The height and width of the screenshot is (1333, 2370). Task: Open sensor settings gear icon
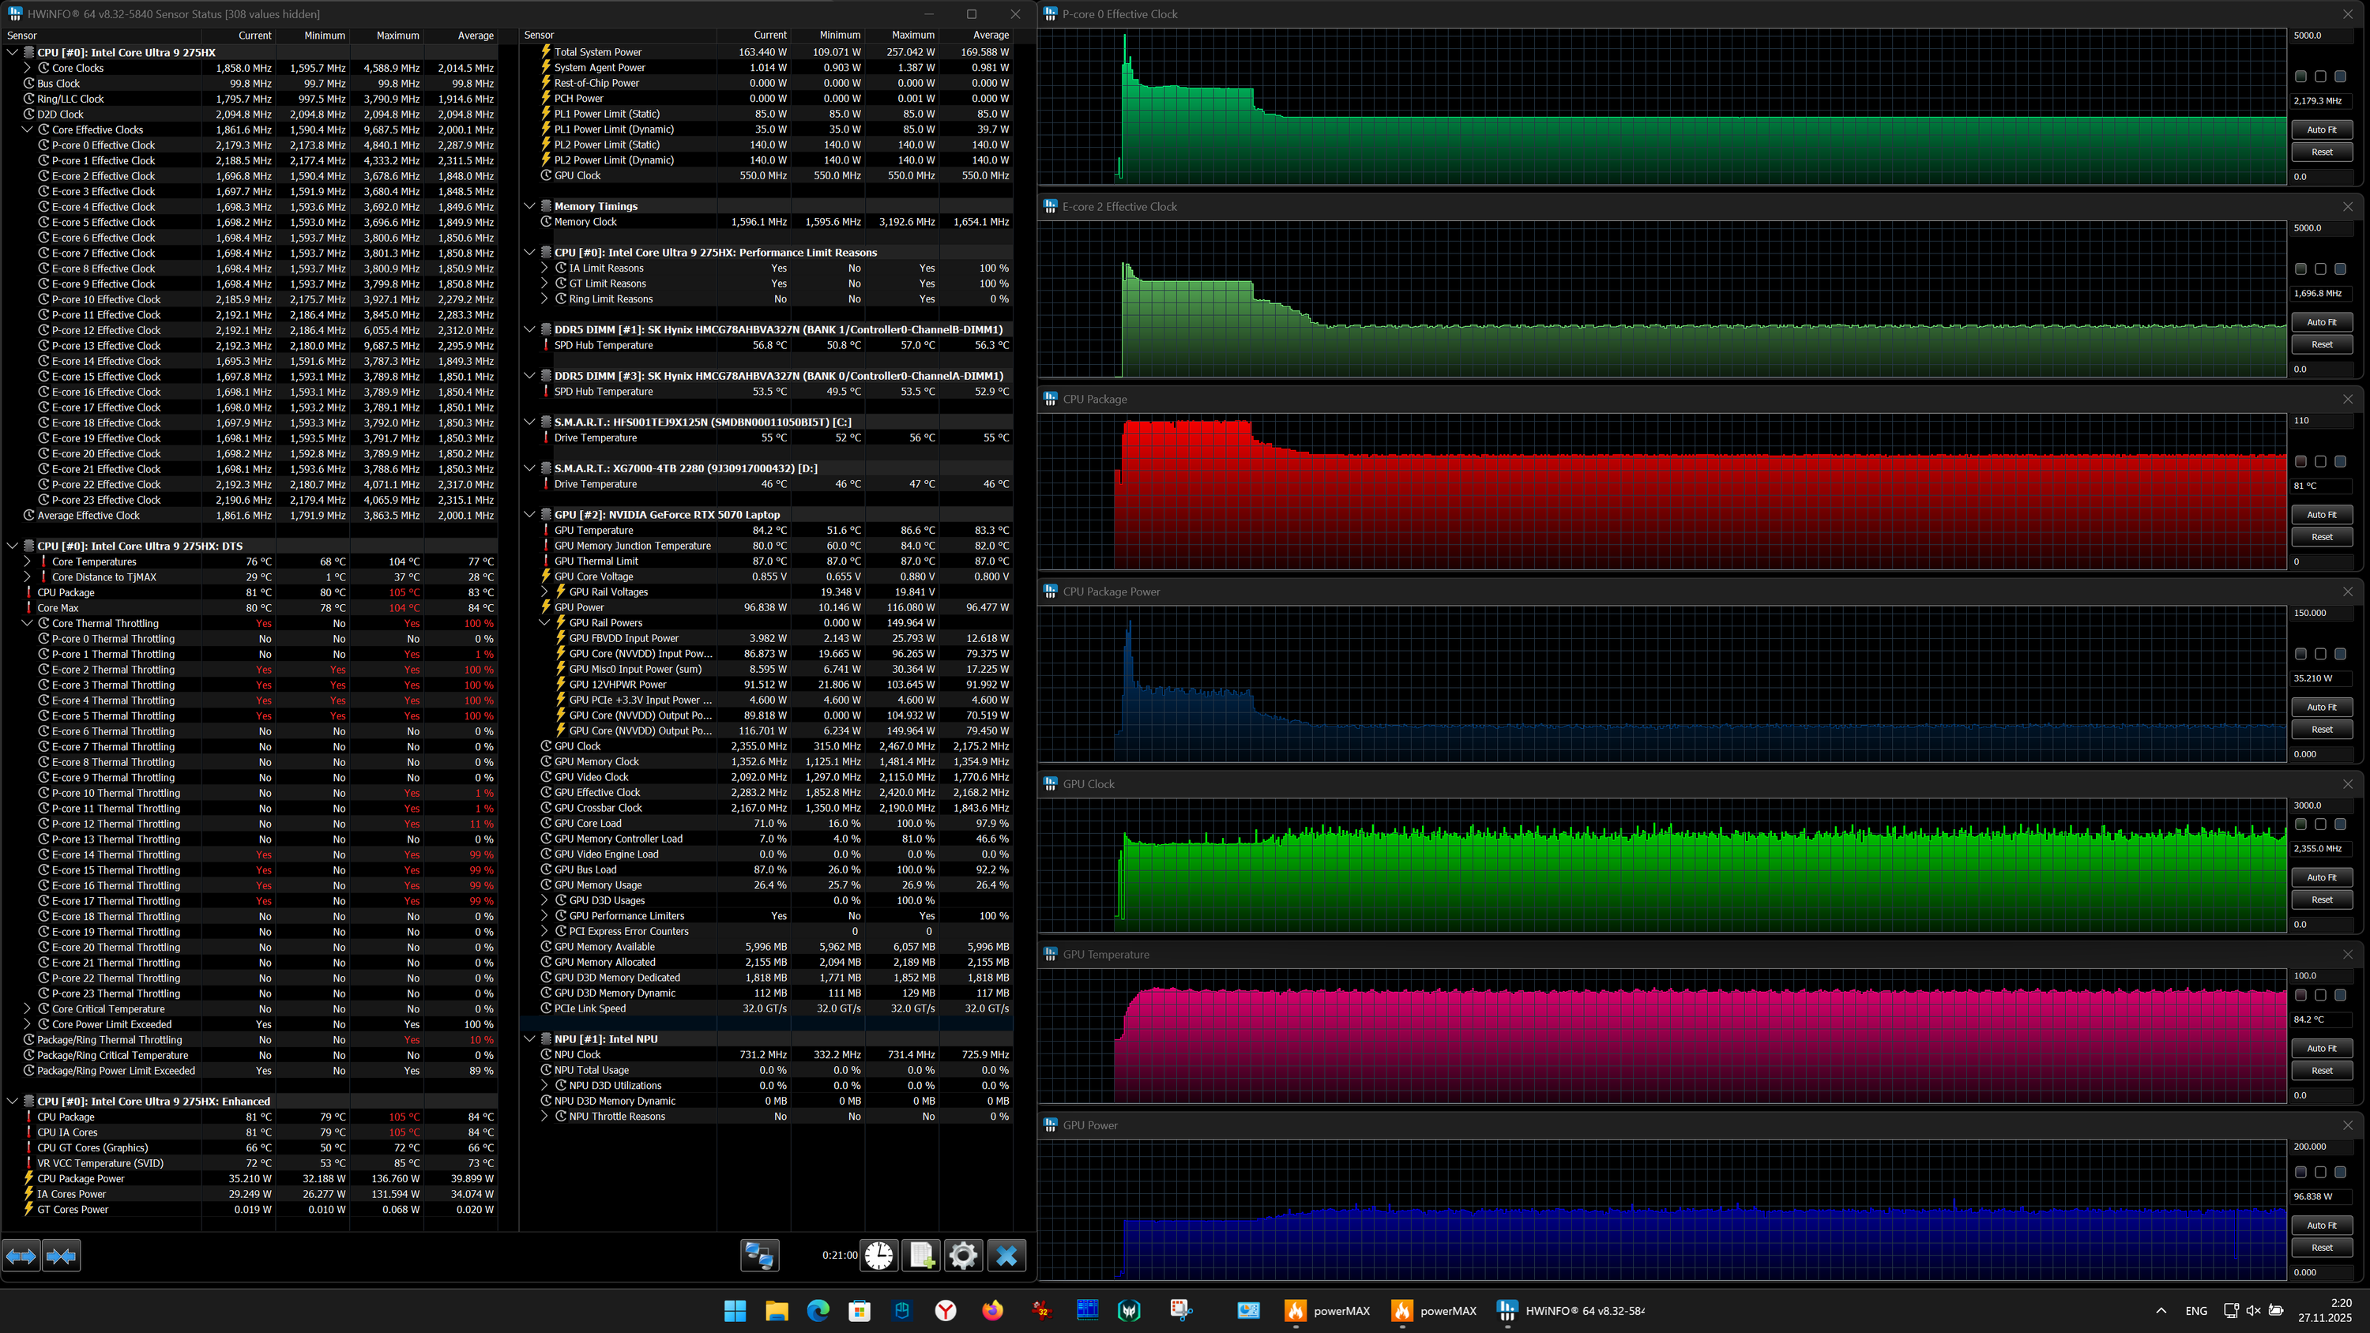[x=963, y=1256]
